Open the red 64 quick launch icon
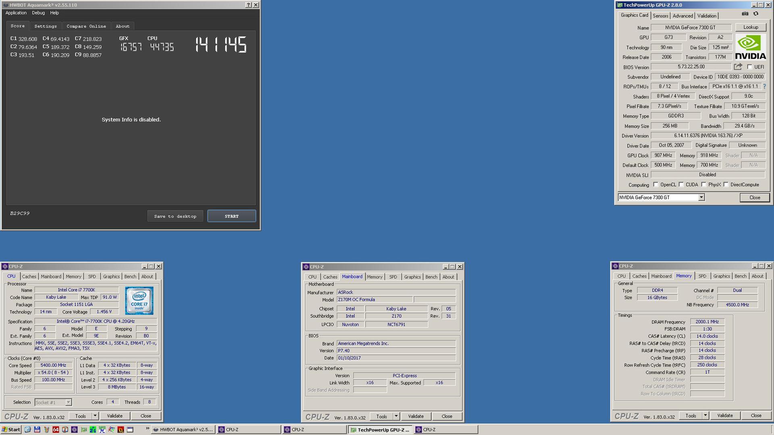The height and width of the screenshot is (435, 774). (56, 429)
